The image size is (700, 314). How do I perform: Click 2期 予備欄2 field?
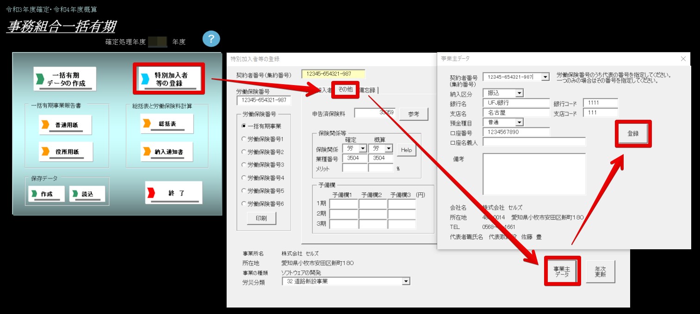pyautogui.click(x=373, y=214)
